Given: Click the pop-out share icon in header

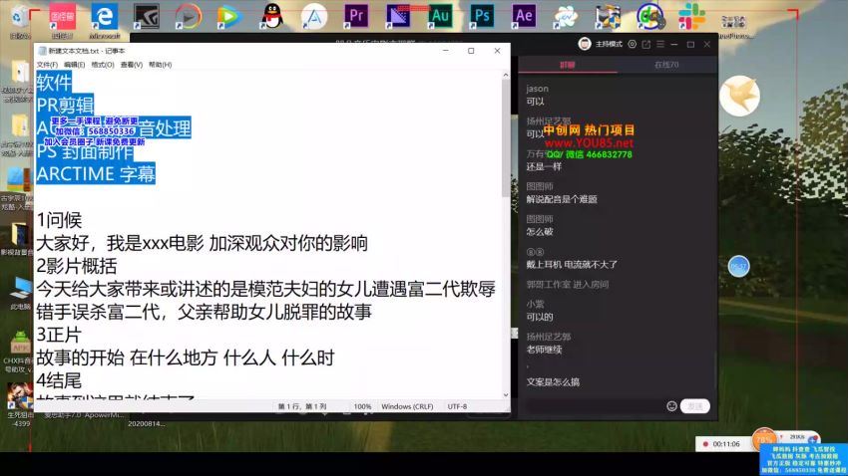Looking at the screenshot, I should click(x=646, y=44).
